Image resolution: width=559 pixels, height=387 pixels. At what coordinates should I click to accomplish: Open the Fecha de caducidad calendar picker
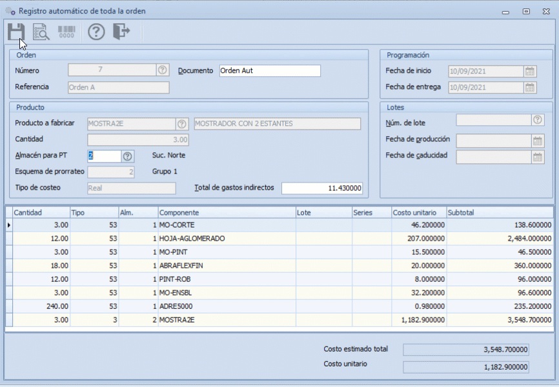coord(538,157)
